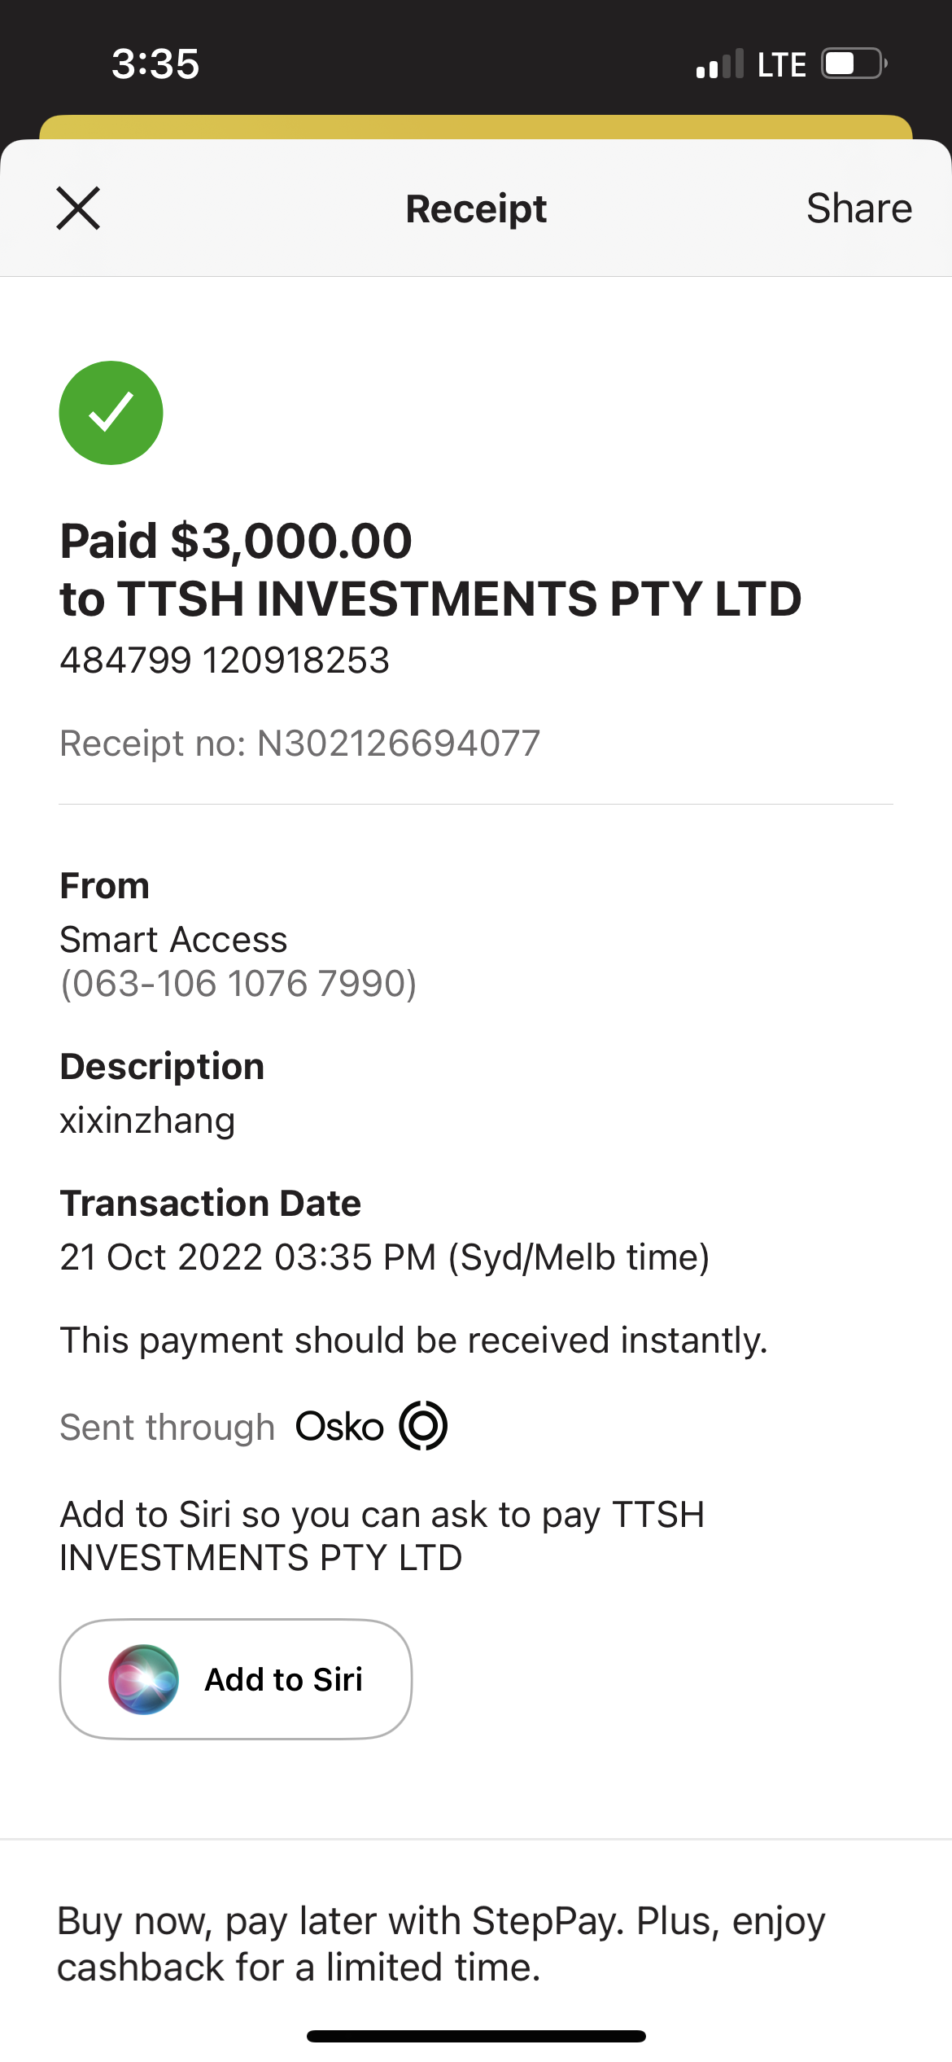Tap the cellular signal bars icon
The width and height of the screenshot is (952, 2062).
[x=720, y=64]
